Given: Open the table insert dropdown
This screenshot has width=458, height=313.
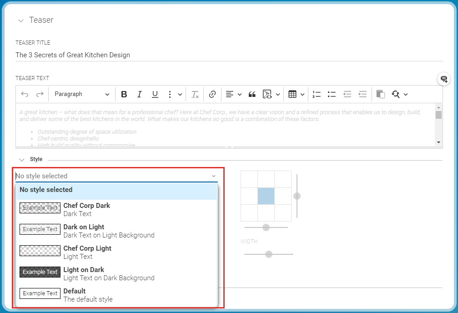Looking at the screenshot, I should tap(296, 94).
